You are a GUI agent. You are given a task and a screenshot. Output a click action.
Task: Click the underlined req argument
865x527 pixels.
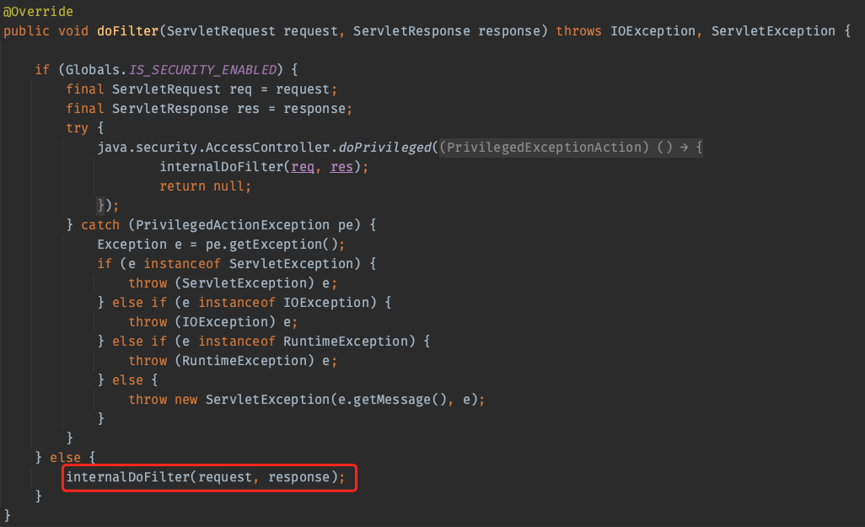pos(303,167)
